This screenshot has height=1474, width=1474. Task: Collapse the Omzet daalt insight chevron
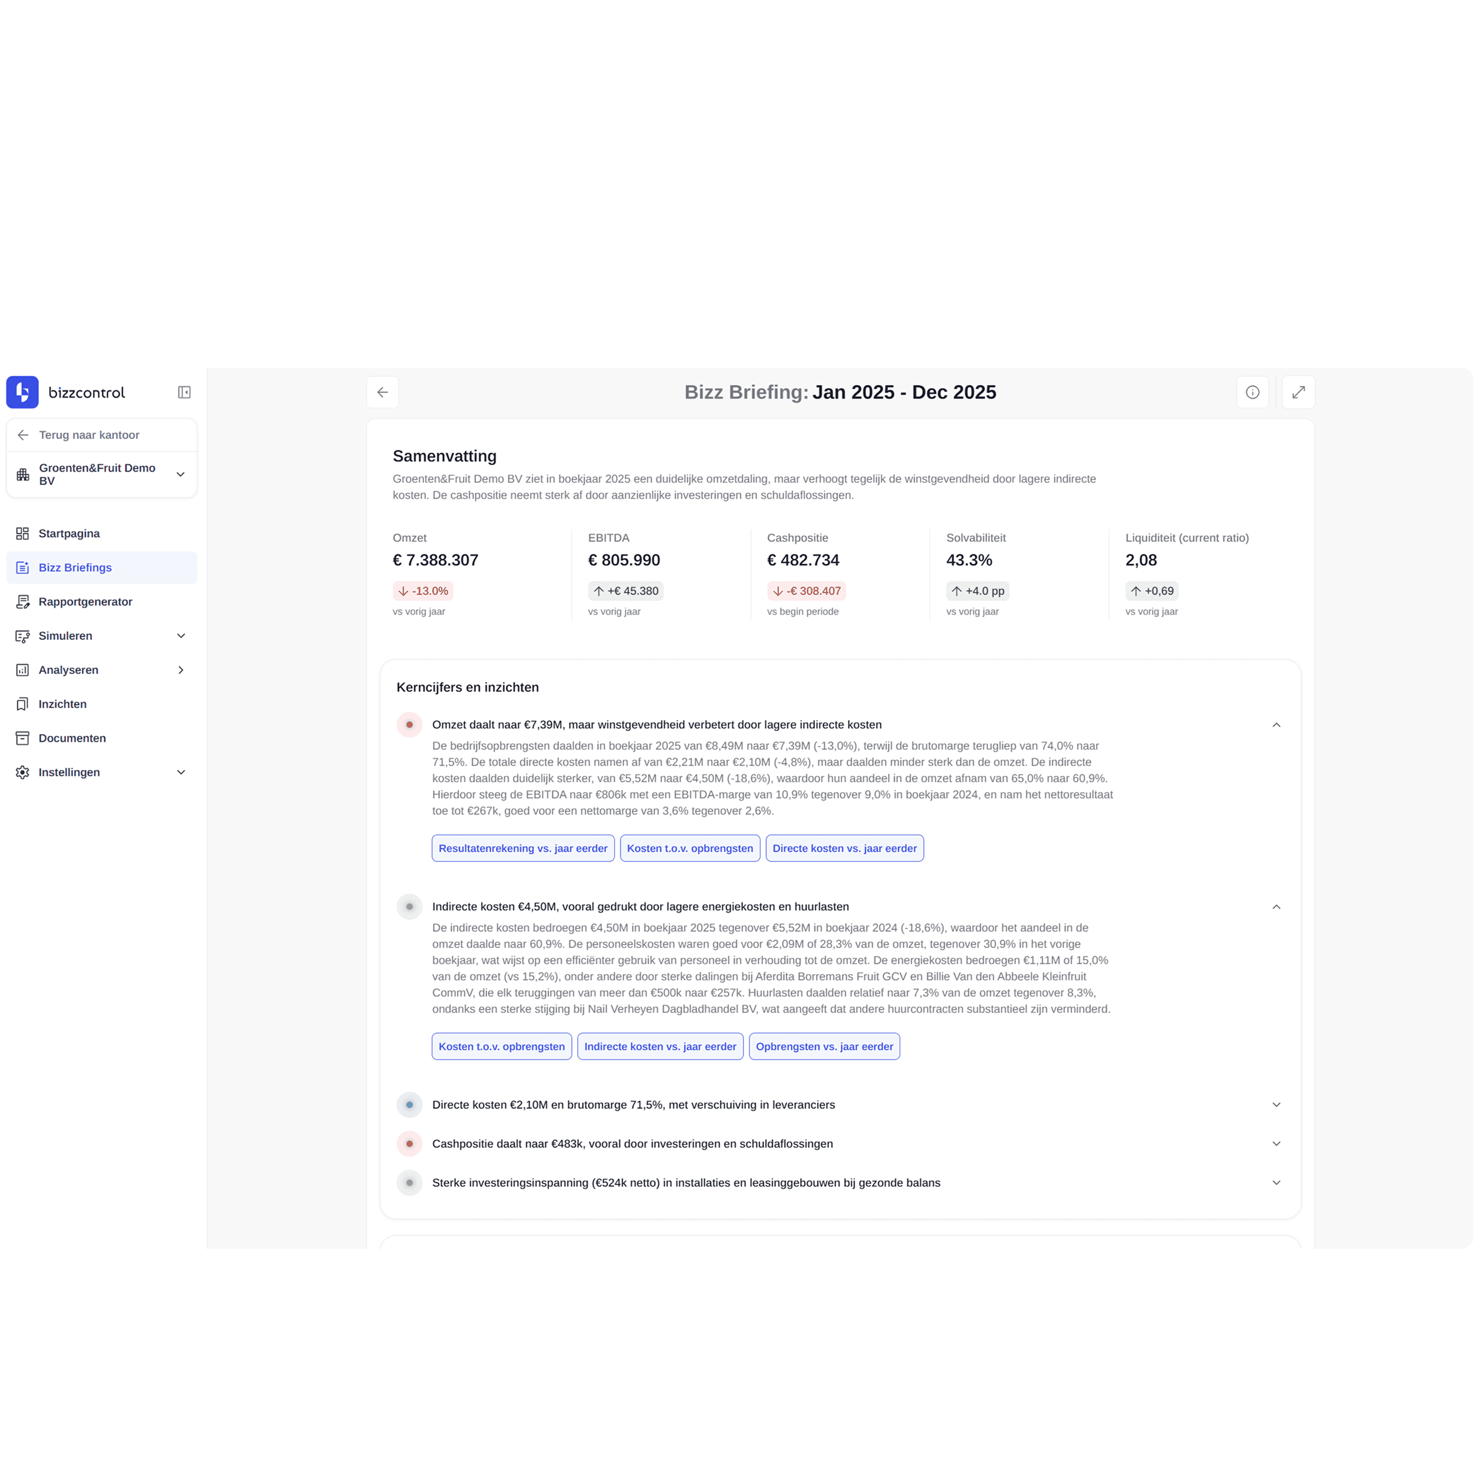1276,725
